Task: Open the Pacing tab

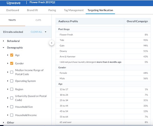Action: (52, 10)
